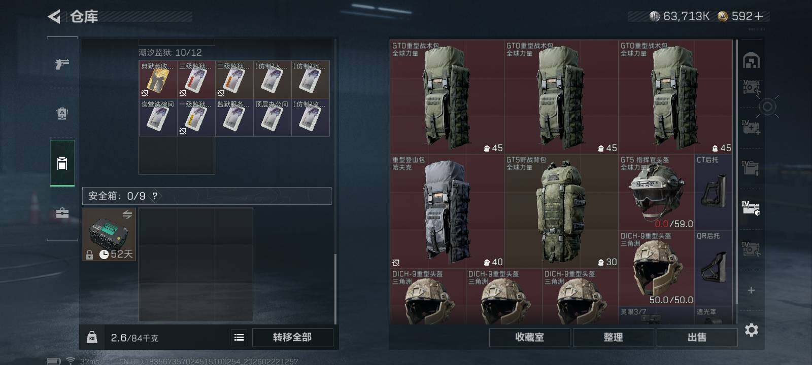Click the 出售 sell button
The image size is (812, 365).
coord(697,337)
